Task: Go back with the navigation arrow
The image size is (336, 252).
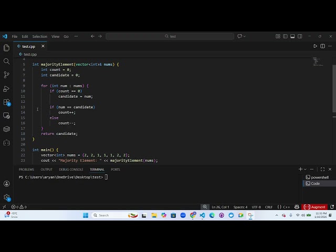Action: click(x=92, y=36)
